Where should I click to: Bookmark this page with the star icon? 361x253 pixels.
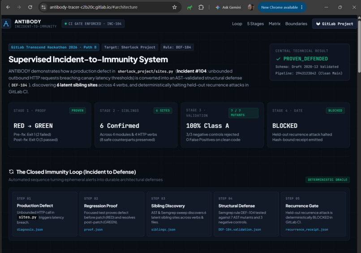[x=175, y=7]
